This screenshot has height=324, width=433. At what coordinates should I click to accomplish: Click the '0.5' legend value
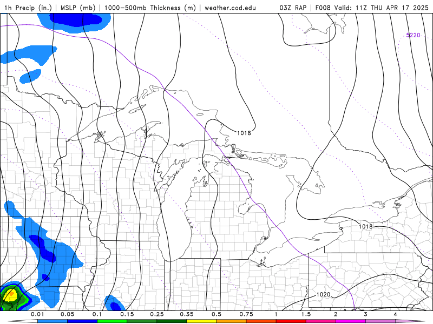tap(216, 314)
